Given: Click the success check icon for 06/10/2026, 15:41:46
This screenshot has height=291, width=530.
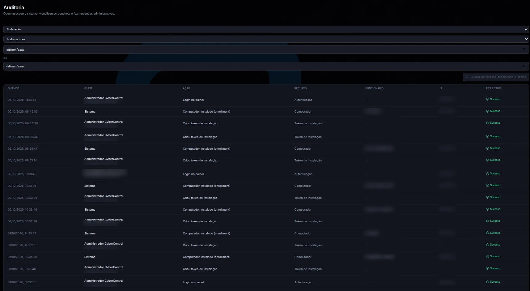Looking at the screenshot, I should (x=487, y=99).
